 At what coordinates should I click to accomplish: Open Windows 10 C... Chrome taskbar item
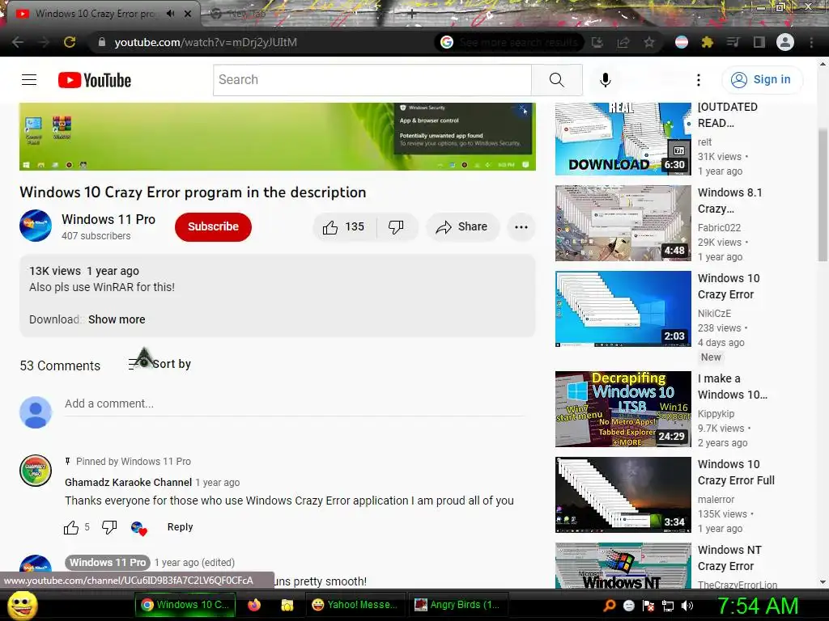[x=184, y=605]
